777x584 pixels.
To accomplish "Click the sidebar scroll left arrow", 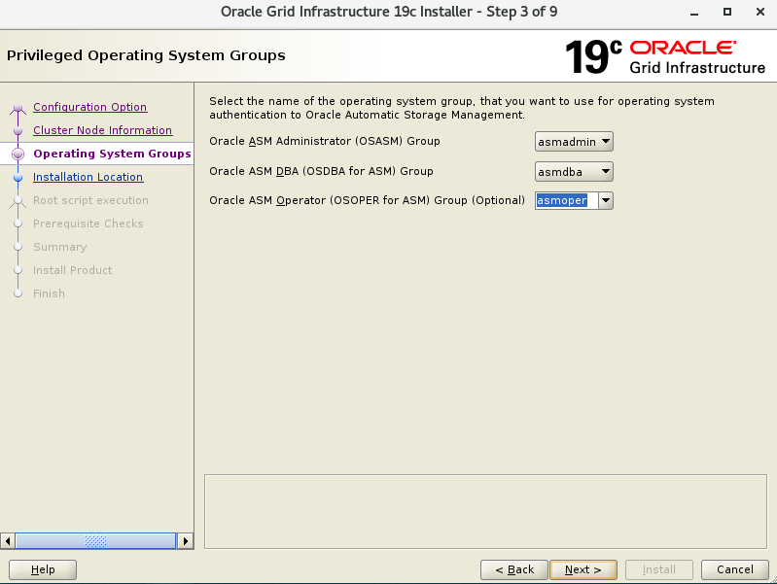I will pyautogui.click(x=8, y=541).
